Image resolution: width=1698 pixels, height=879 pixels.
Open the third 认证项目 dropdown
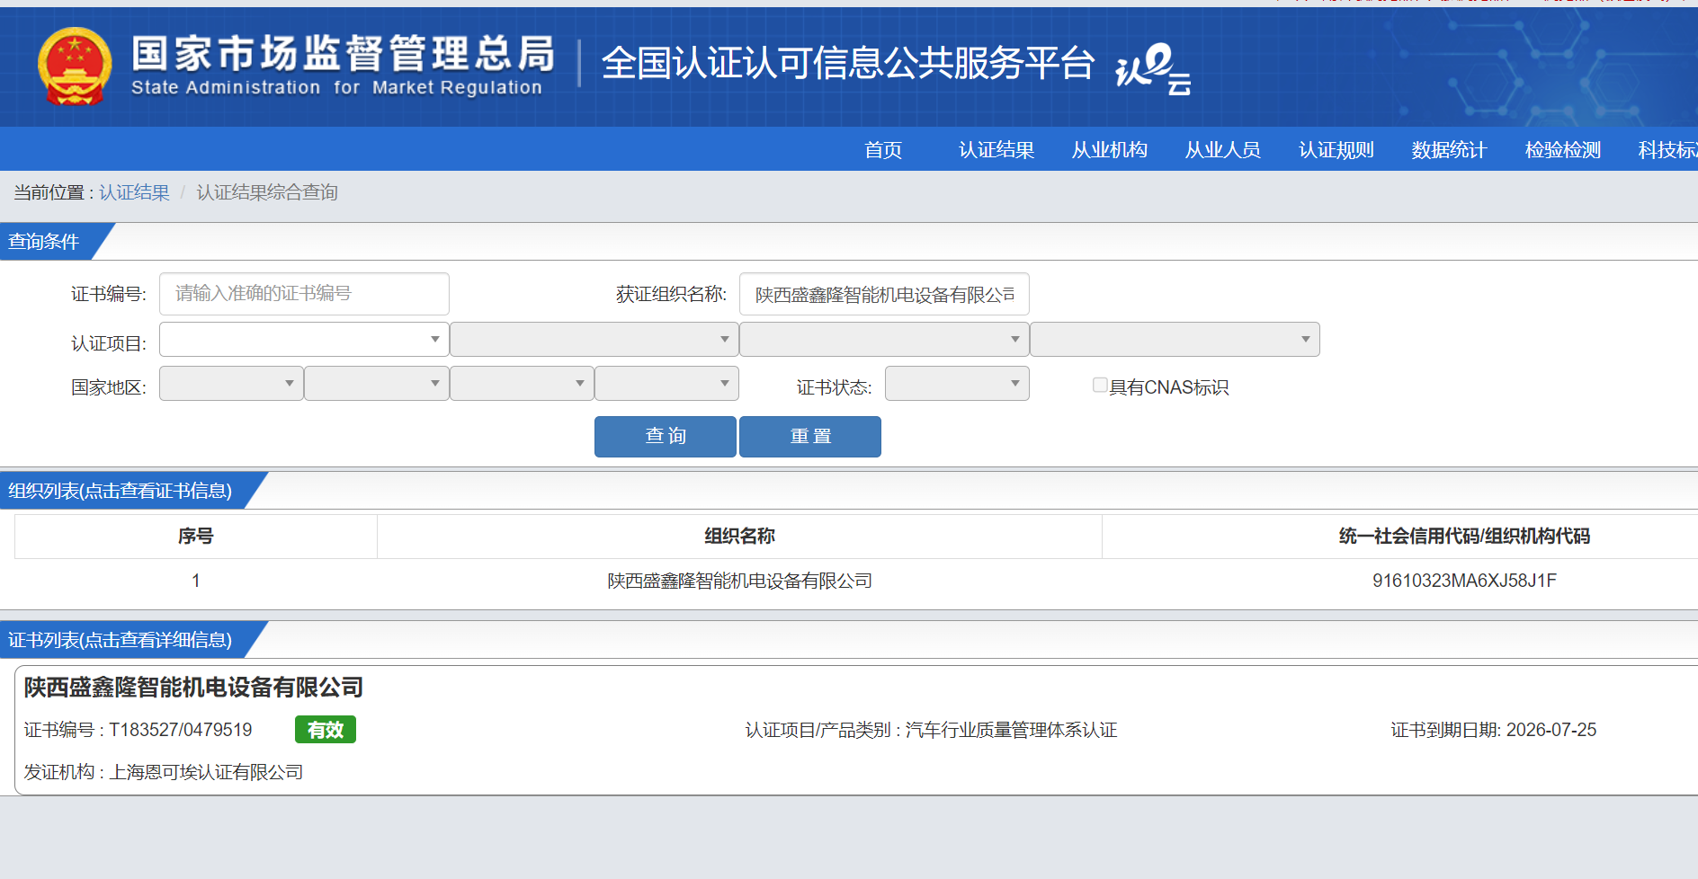(x=884, y=340)
